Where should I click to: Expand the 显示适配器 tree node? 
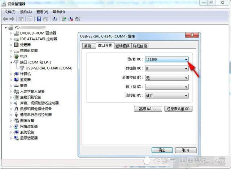point(11,138)
